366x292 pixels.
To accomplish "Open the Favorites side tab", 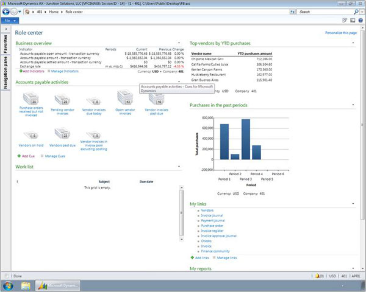I will pos(5,44).
